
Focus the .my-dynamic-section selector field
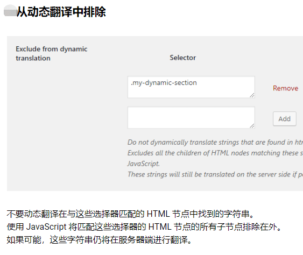pyautogui.click(x=191, y=87)
